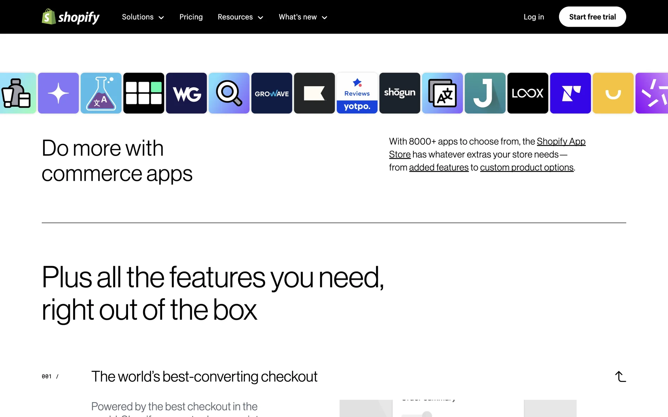Viewport: 668px width, 417px height.
Task: Click the Growave app icon
Action: pyautogui.click(x=272, y=93)
